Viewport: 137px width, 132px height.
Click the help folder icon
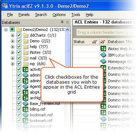tap(25, 47)
